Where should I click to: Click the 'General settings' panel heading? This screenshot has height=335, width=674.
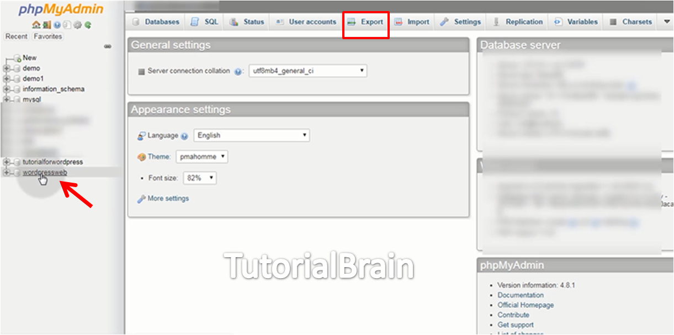pyautogui.click(x=171, y=45)
